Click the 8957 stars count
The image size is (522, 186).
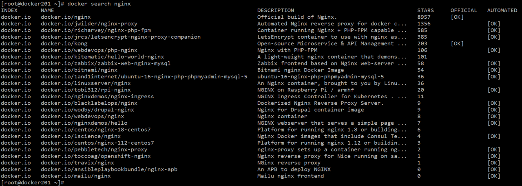click(424, 17)
